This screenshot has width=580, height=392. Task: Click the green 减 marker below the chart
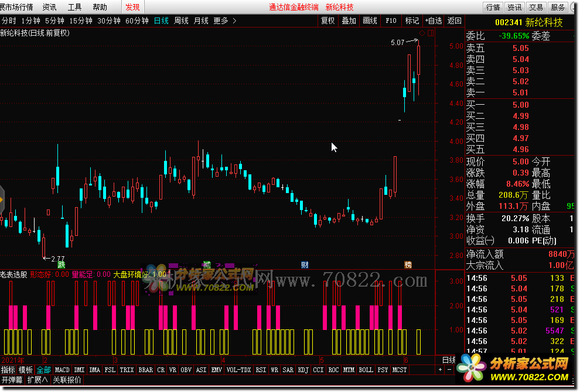(x=207, y=264)
